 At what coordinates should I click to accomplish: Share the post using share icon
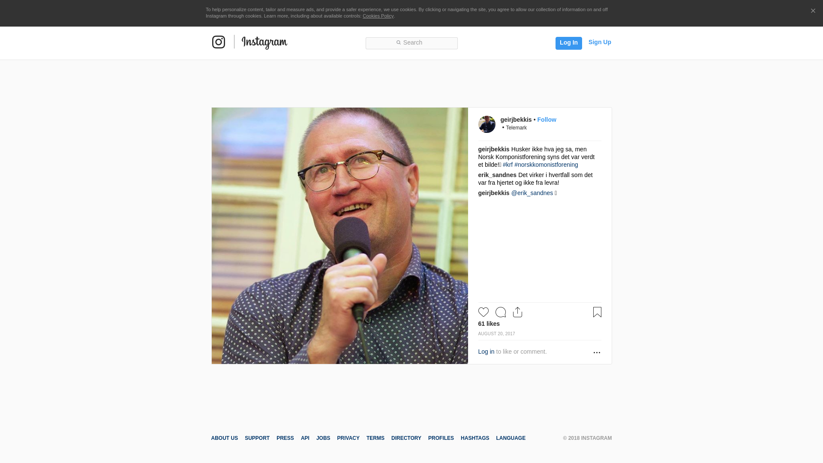518,312
